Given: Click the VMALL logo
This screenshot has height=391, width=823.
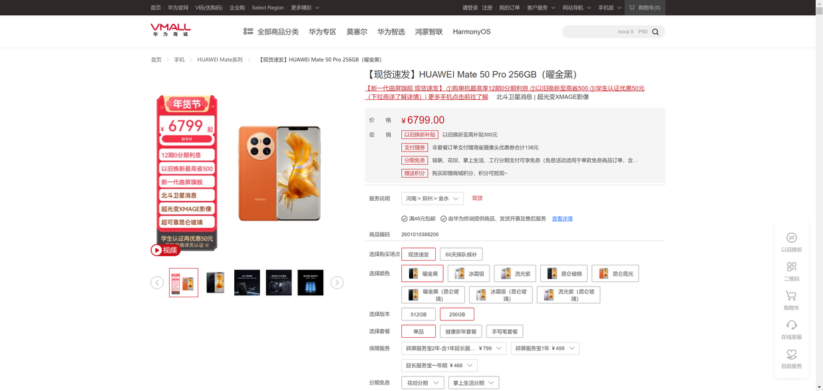Looking at the screenshot, I should (170, 30).
